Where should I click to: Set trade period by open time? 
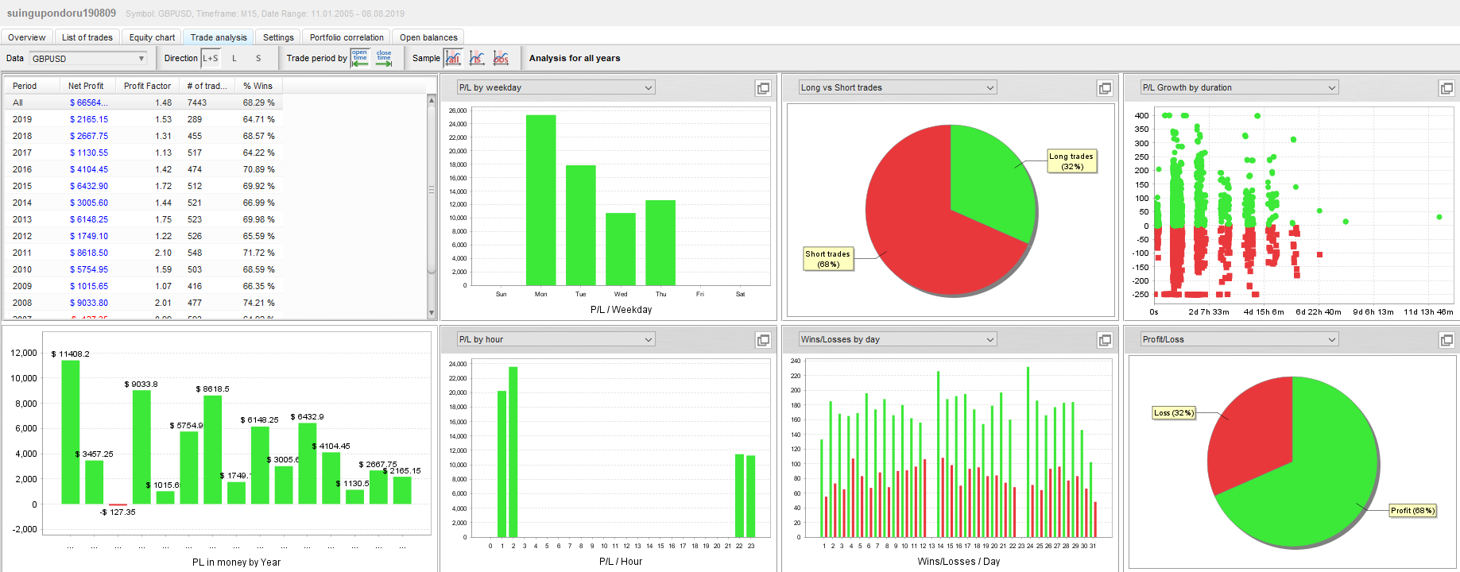360,58
